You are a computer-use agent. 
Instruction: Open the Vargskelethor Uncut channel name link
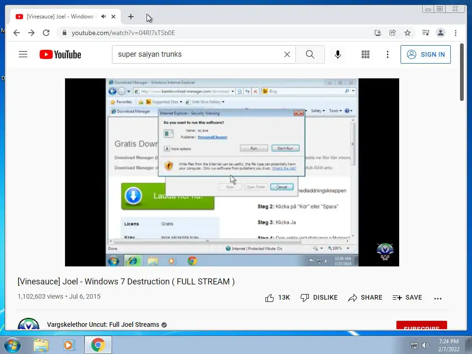point(103,324)
